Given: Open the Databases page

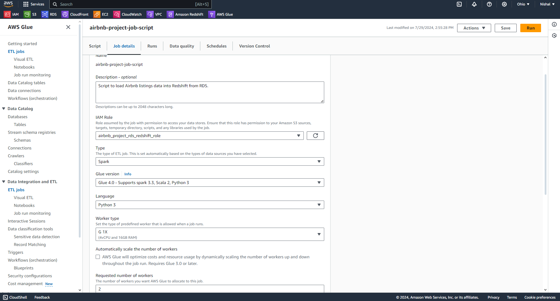Looking at the screenshot, I should pos(17,117).
